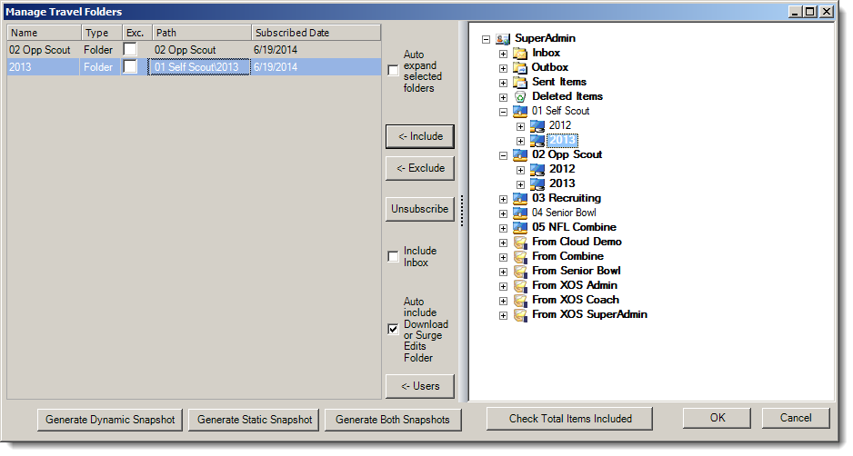Expand the Sent Items tree node
Image resolution: width=853 pixels, height=456 pixels.
503,83
